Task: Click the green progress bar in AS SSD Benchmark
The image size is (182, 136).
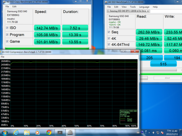Action: 161,74
